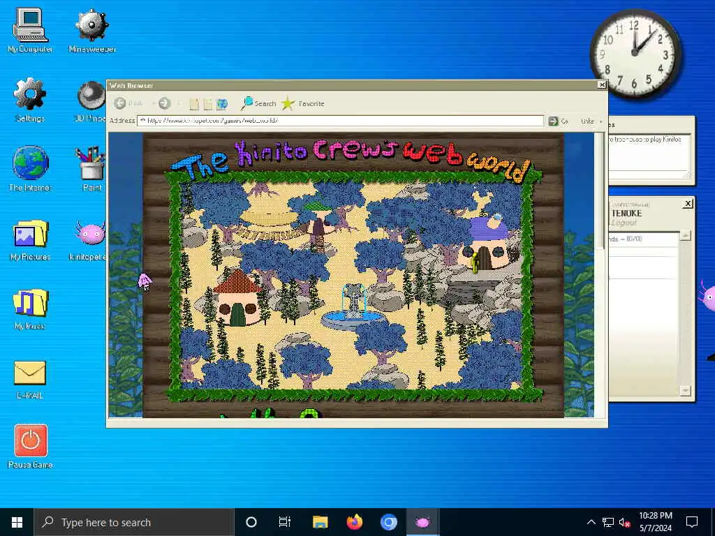The image size is (715, 536).
Task: Select the KinitoPET taskbar app icon
Action: (x=422, y=522)
